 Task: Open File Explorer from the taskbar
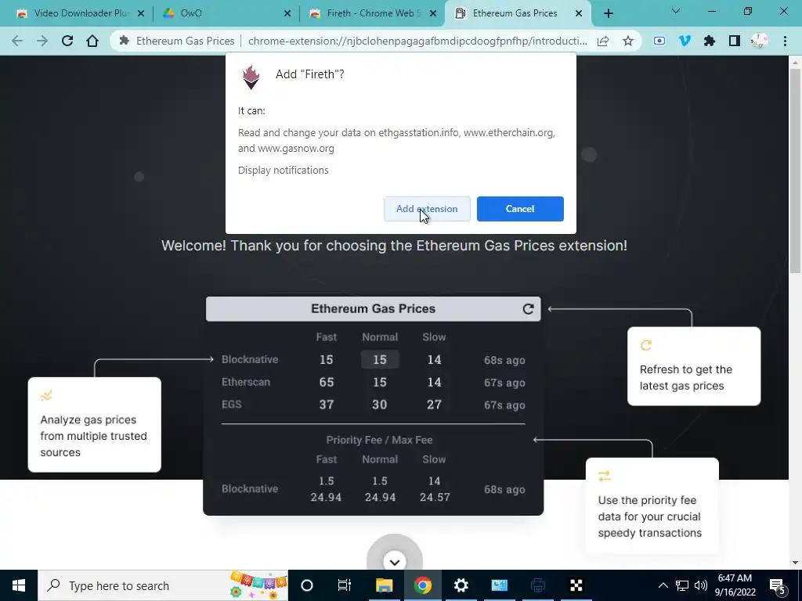[384, 585]
